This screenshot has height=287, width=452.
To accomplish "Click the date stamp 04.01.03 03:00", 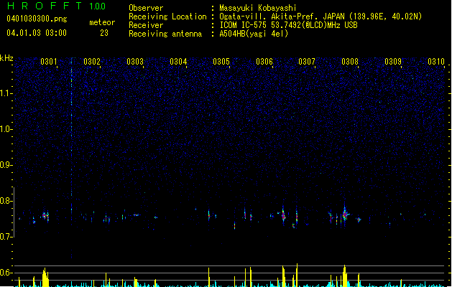I will (37, 33).
